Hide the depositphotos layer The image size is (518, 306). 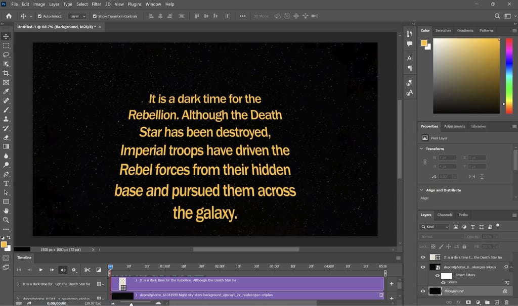click(x=423, y=267)
